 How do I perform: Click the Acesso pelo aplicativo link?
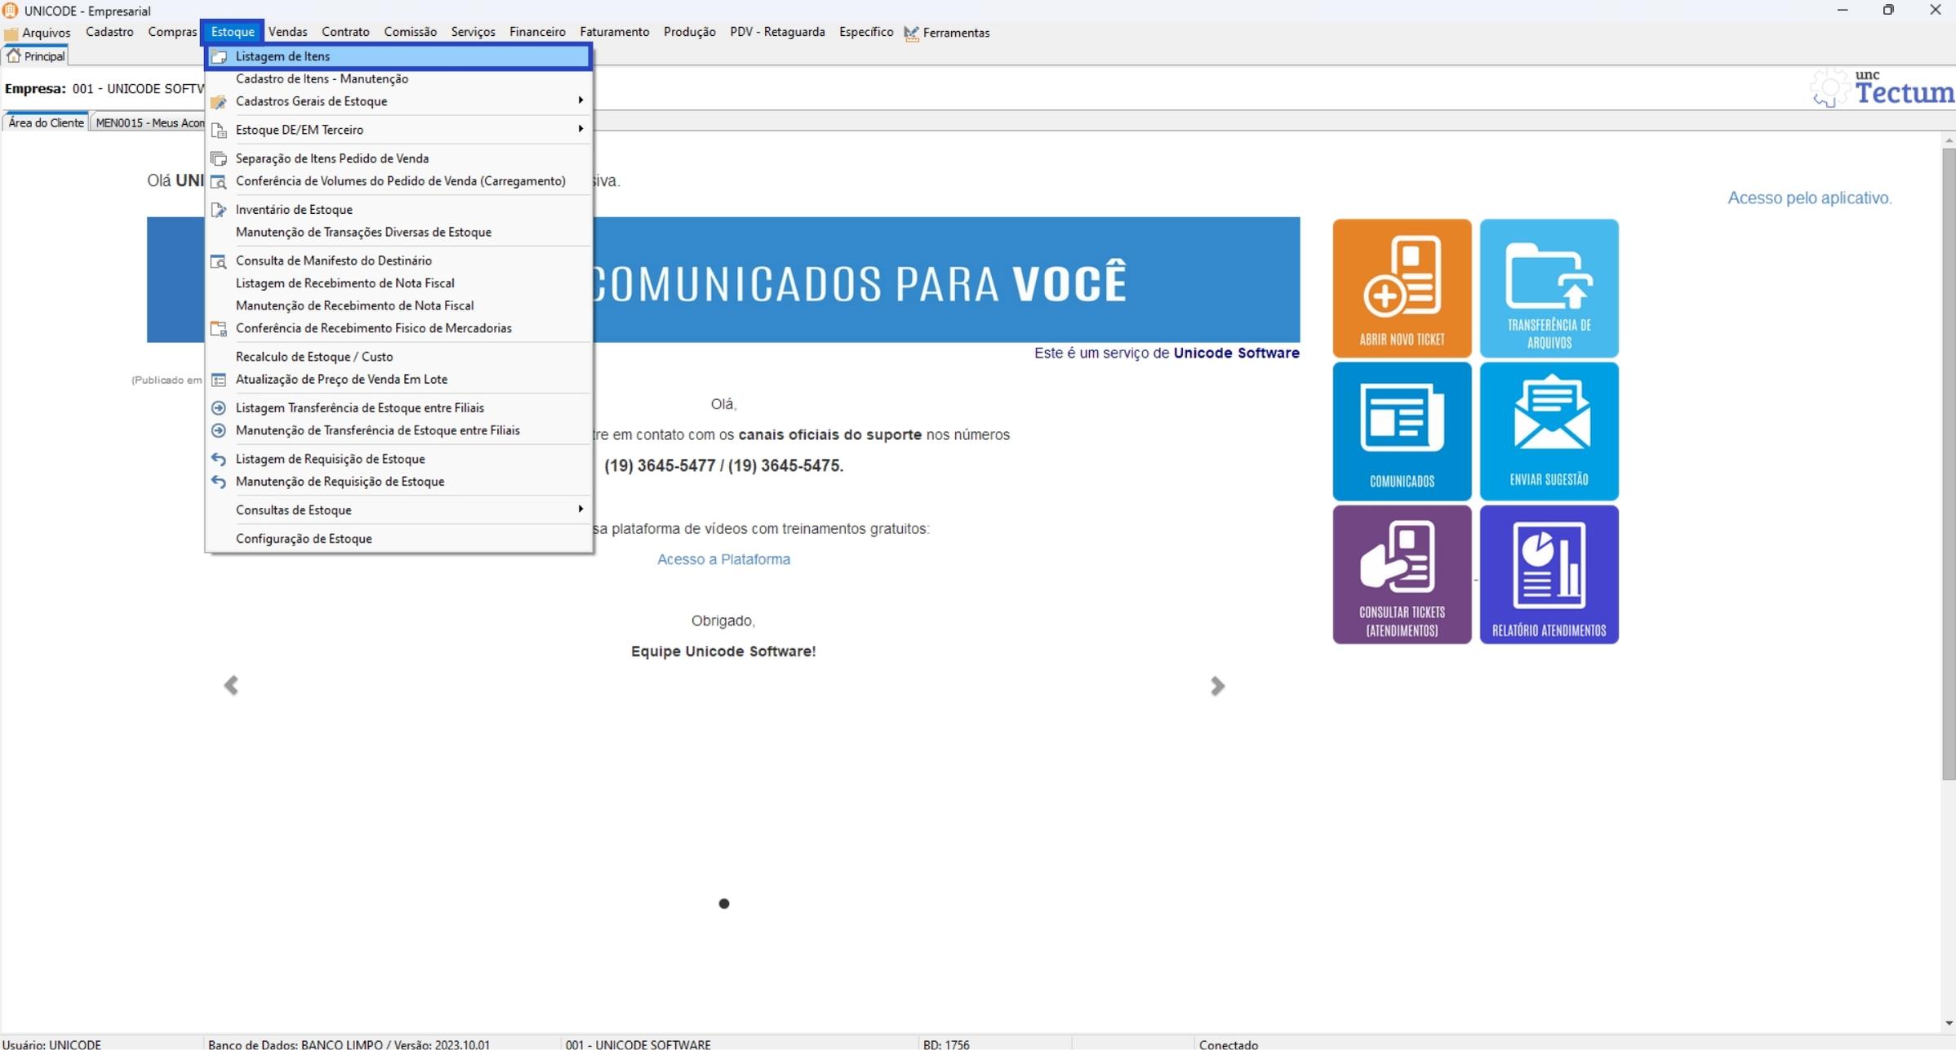(1809, 198)
